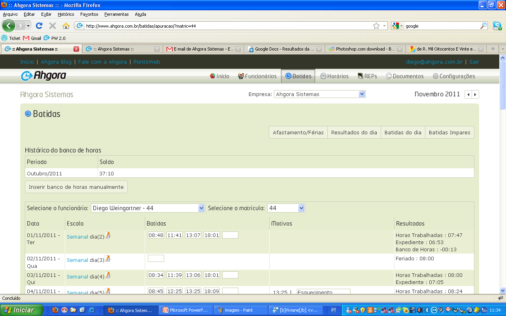Click Batidas do dia button

coord(403,132)
